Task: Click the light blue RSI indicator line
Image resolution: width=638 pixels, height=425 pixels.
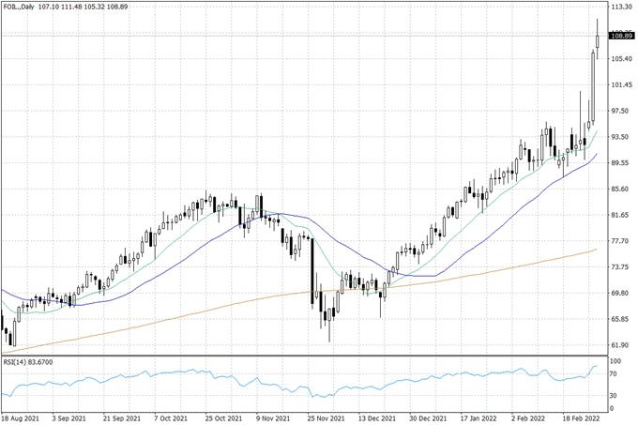Action: [x=281, y=388]
